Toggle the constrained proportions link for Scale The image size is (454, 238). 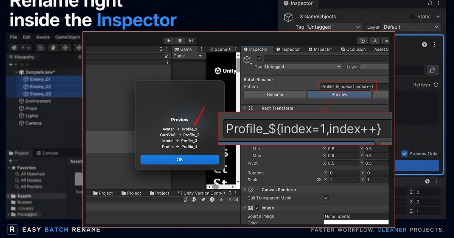coord(319,180)
